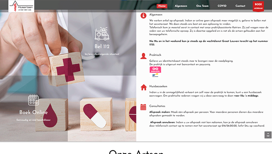Click the red house icon beside Huisbezoeken
Viewport: 272px width, 154px height.
pyautogui.click(x=143, y=87)
